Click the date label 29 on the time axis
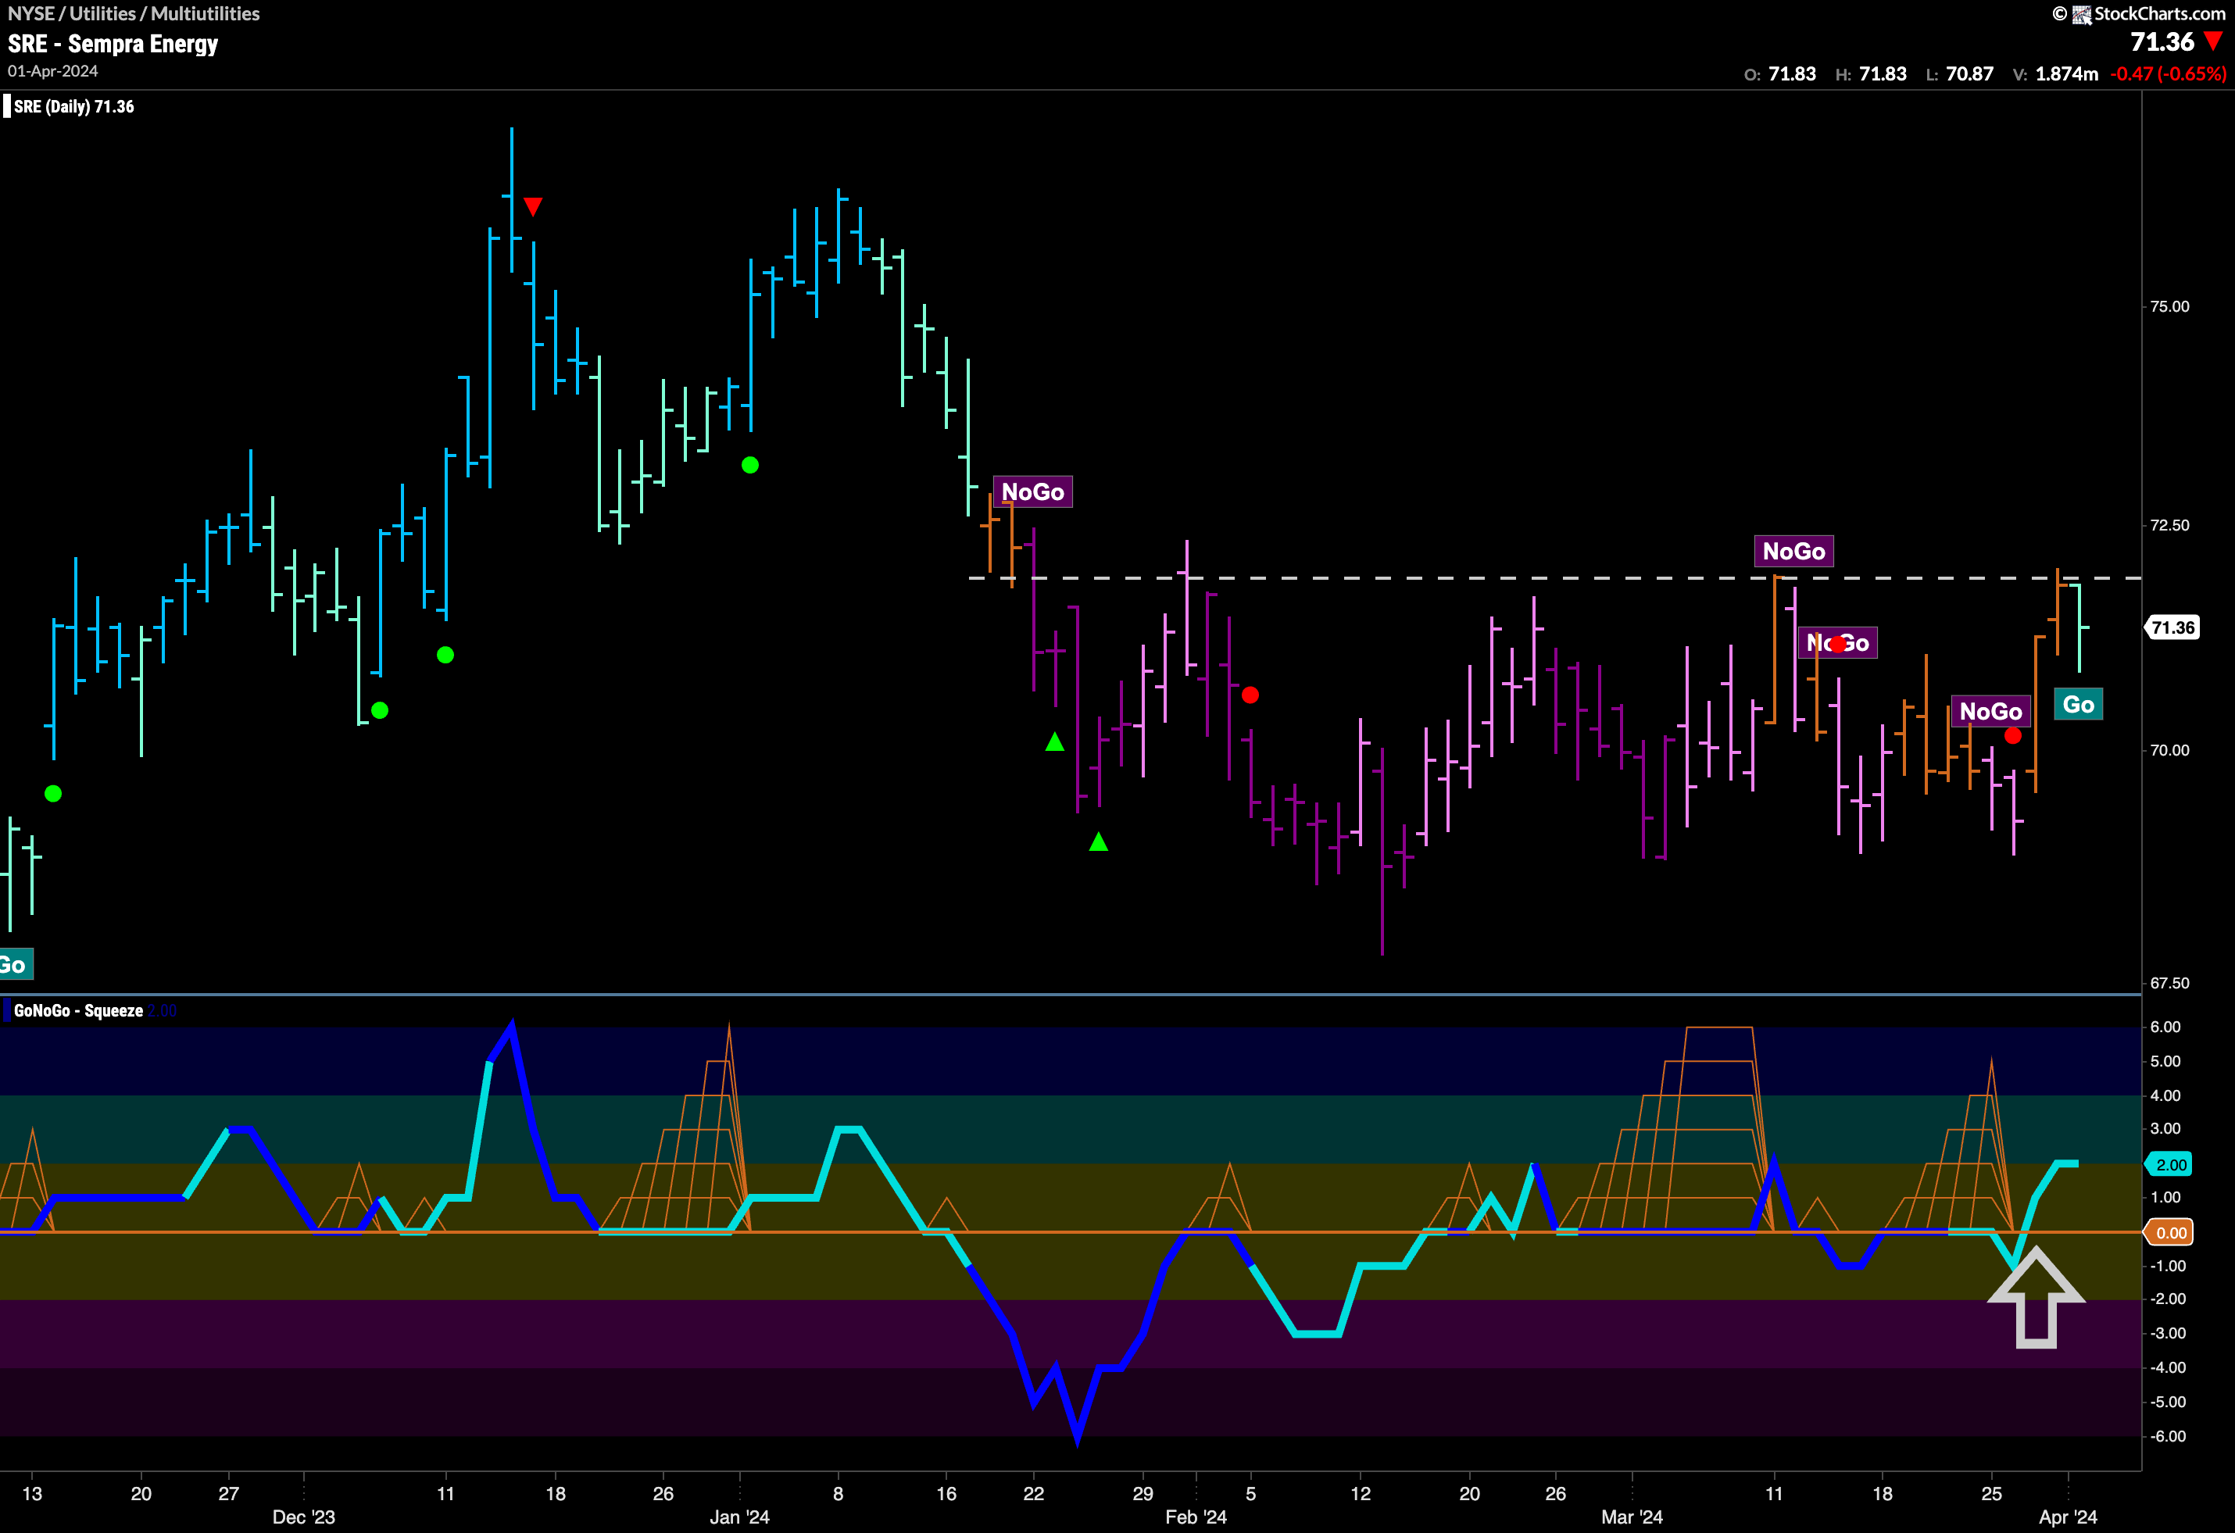2235x1533 pixels. 1143,1494
